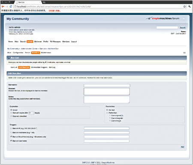Click the Ban List breadcrumb link
Screen dimensions: 193x165
tap(43, 49)
